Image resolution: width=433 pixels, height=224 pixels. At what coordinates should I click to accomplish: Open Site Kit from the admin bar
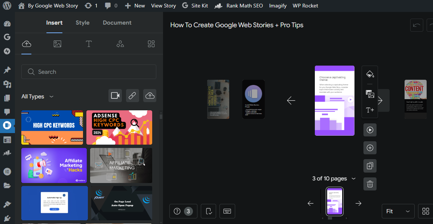point(195,6)
